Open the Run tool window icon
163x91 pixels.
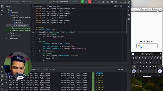[2, 72]
